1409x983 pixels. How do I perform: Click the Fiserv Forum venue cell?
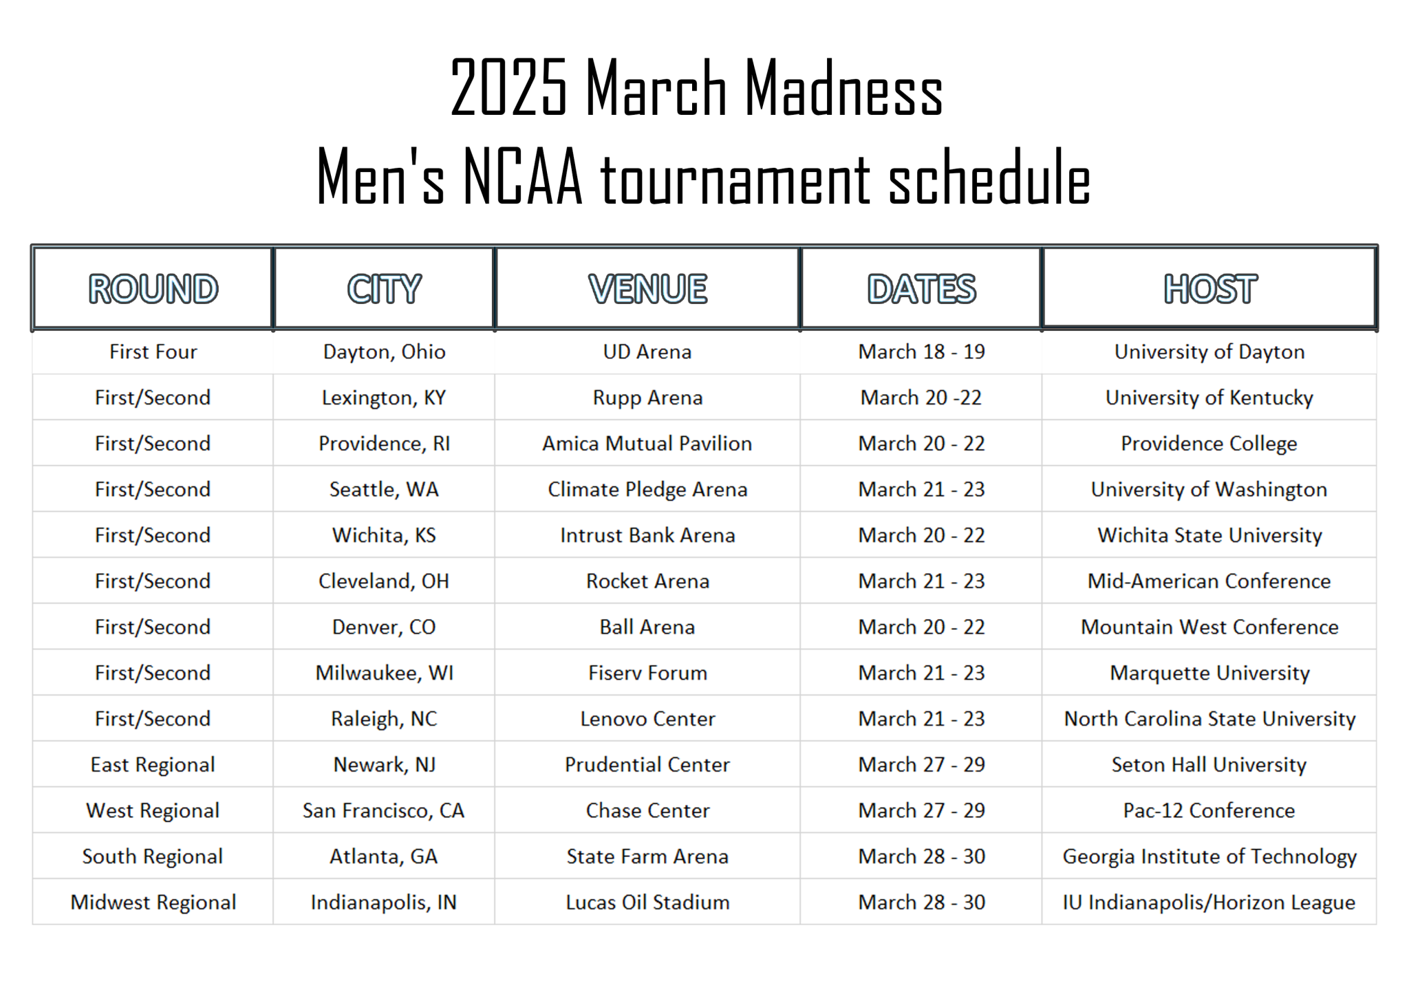tap(647, 673)
